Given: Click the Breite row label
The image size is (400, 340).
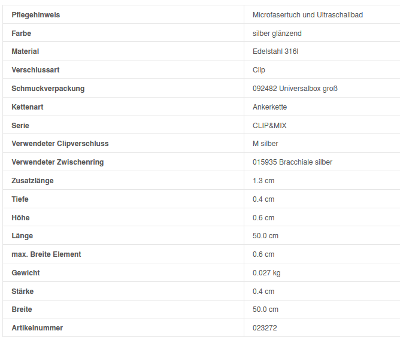Looking at the screenshot, I should pos(22,309).
